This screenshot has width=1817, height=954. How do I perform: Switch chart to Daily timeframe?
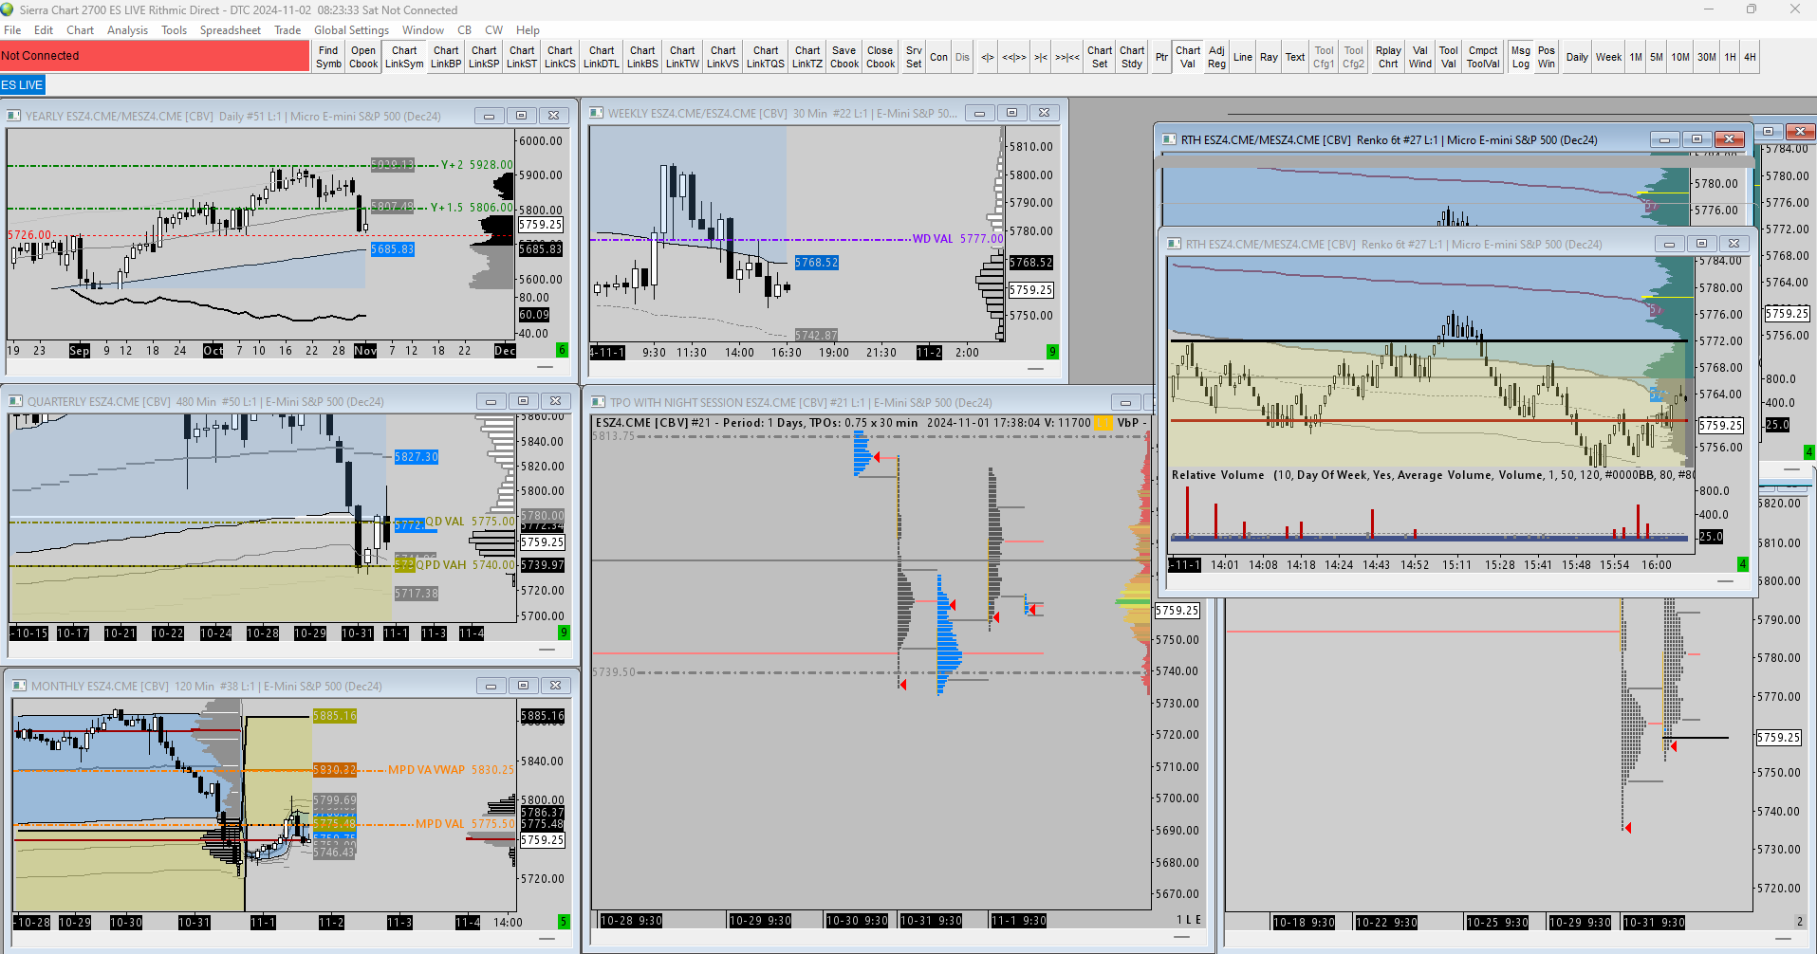coord(1577,57)
